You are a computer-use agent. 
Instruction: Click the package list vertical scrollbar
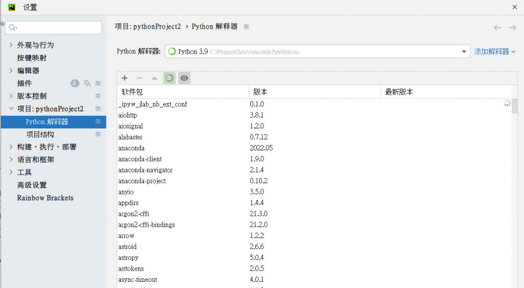point(515,106)
